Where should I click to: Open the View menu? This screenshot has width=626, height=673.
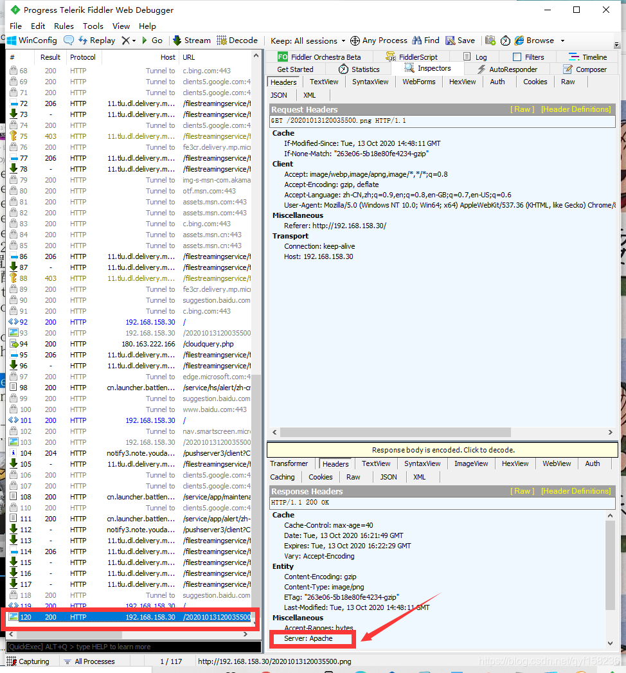click(x=121, y=26)
